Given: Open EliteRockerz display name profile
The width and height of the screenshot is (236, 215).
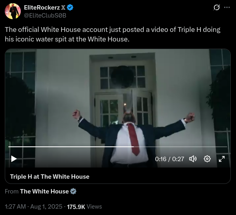Looking at the screenshot, I should pos(42,8).
